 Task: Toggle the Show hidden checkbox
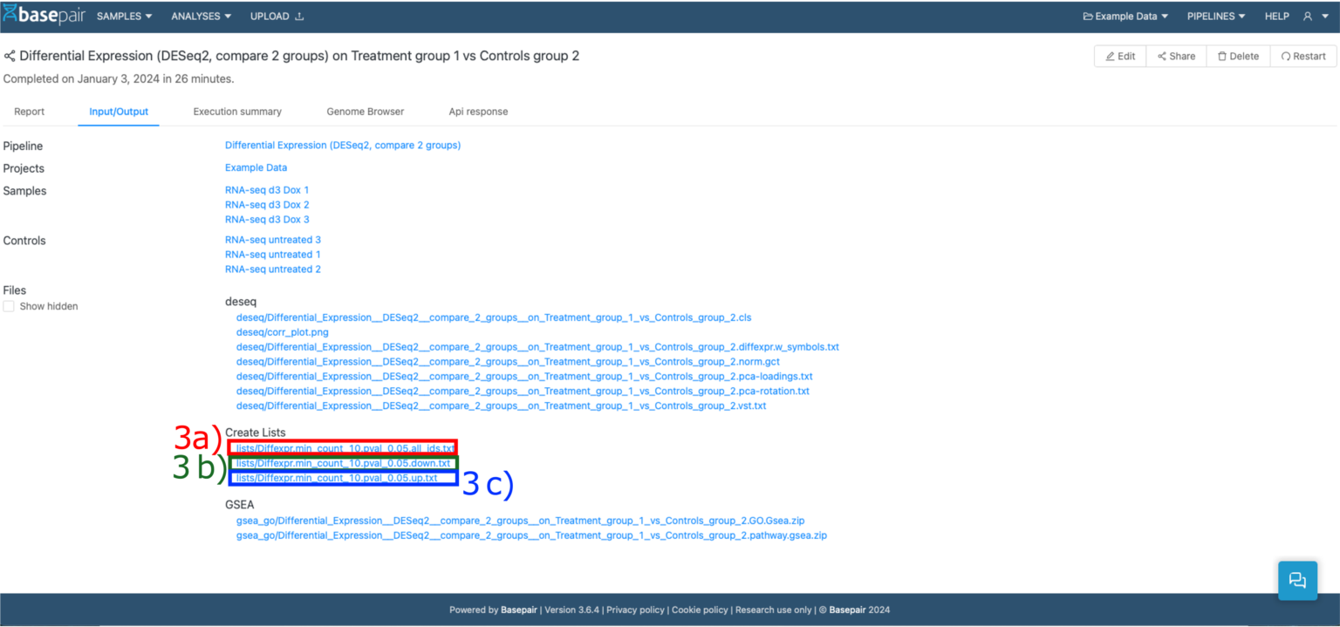9,306
